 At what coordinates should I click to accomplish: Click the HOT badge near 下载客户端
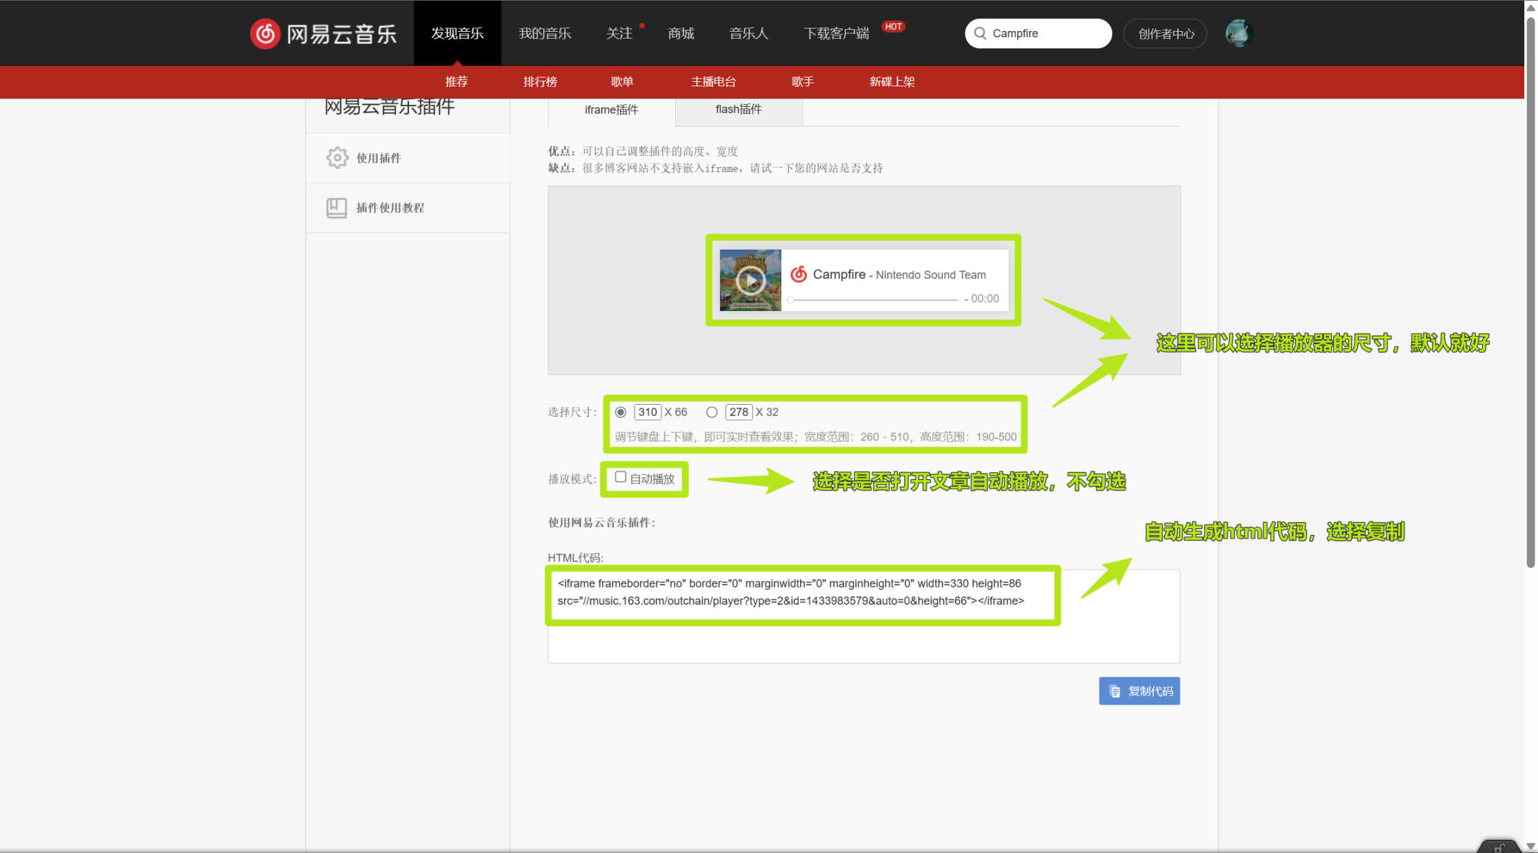893,26
